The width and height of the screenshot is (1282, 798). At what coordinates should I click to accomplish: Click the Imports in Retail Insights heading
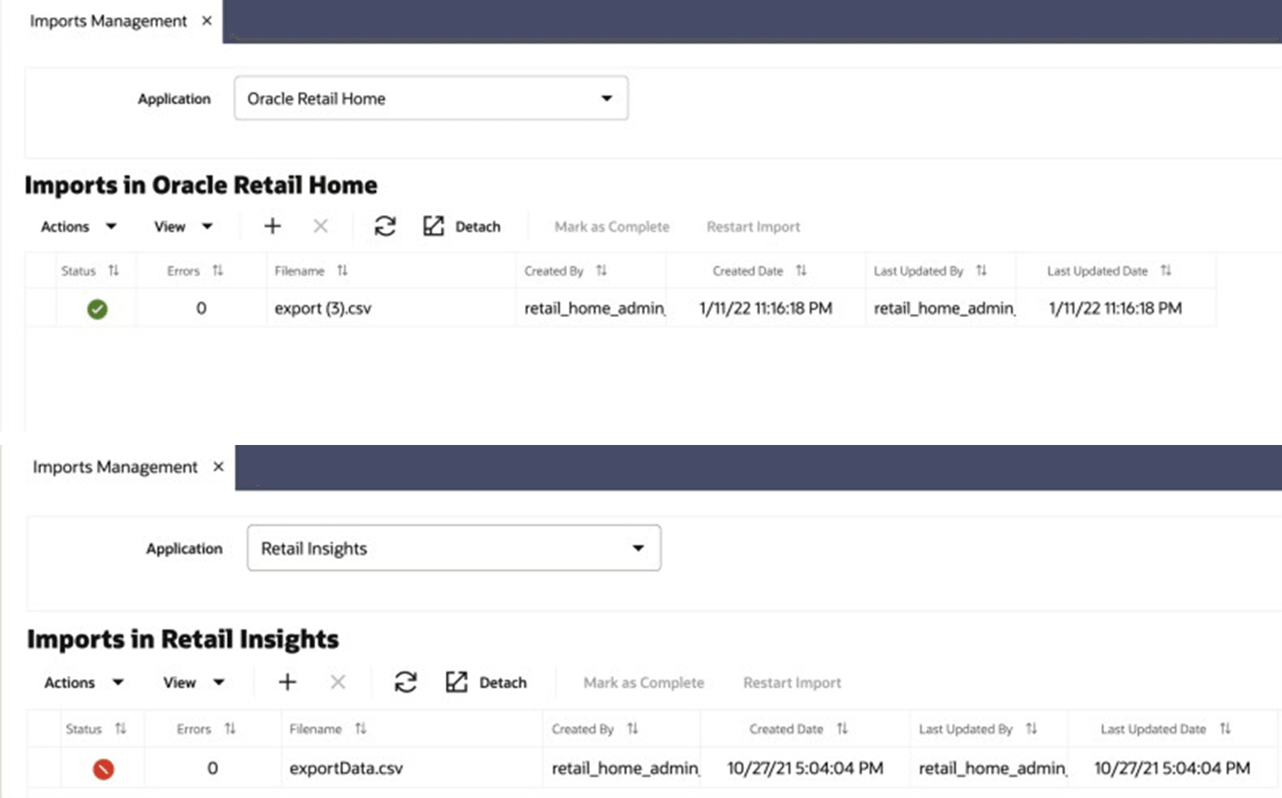tap(183, 640)
